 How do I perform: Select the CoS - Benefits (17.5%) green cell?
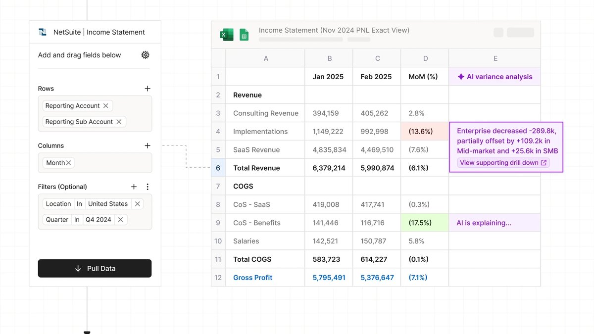[425, 223]
